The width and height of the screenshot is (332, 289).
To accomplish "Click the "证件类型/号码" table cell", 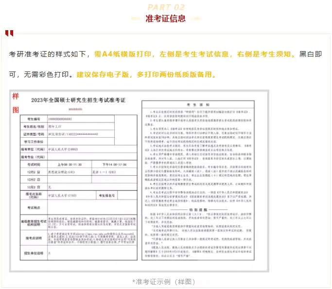I will pyautogui.click(x=34, y=134).
